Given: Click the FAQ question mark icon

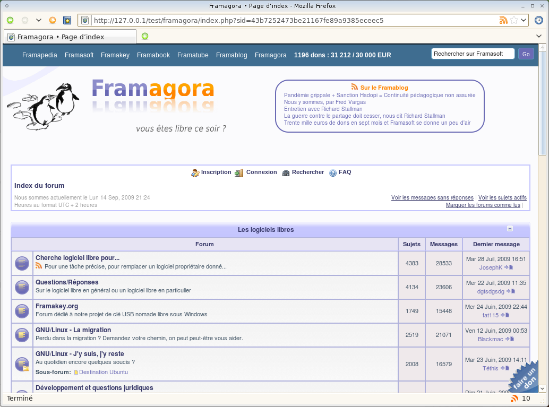Looking at the screenshot, I should [x=332, y=173].
